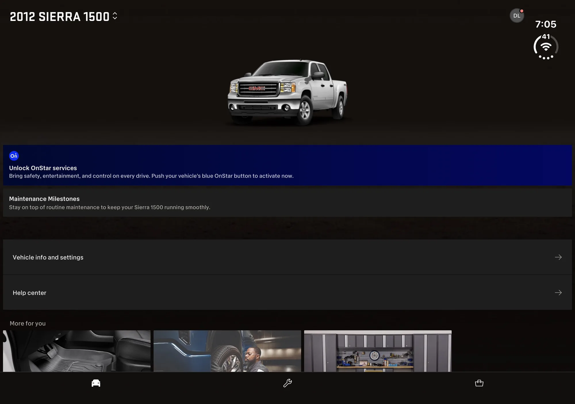575x404 pixels.
Task: Open the Maintenance Milestones card
Action: pos(287,203)
